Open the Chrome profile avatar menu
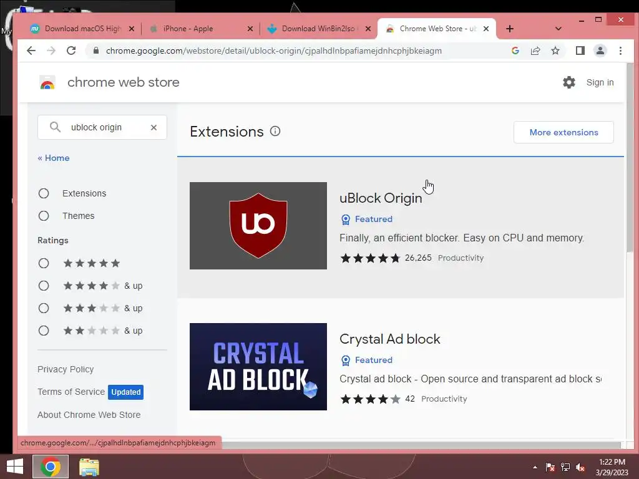 (x=600, y=51)
